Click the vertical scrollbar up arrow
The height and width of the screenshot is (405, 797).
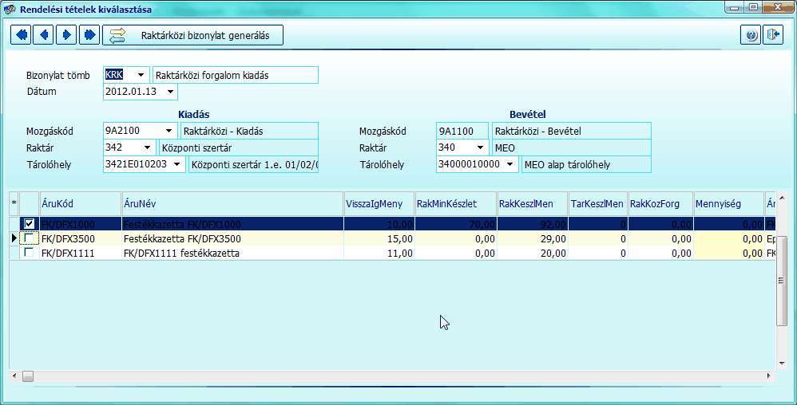coord(782,198)
